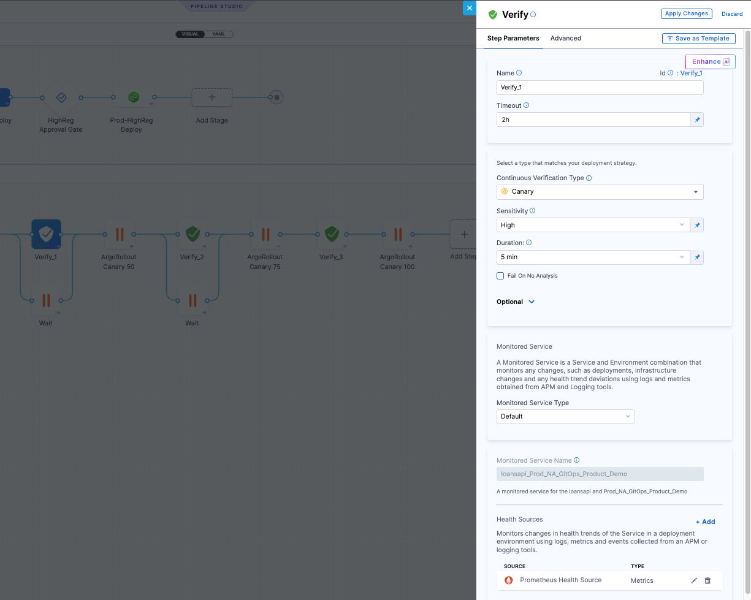Select the Verify_2 step in the pipeline
751x600 pixels.
[192, 234]
